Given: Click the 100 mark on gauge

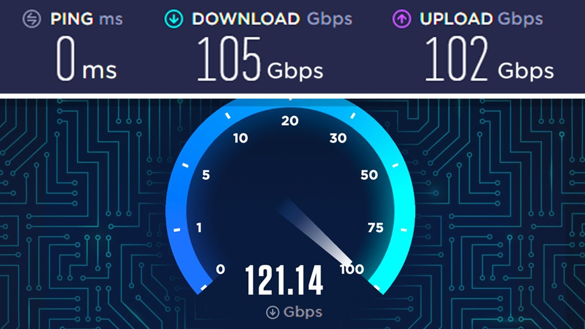Looking at the screenshot, I should point(352,270).
